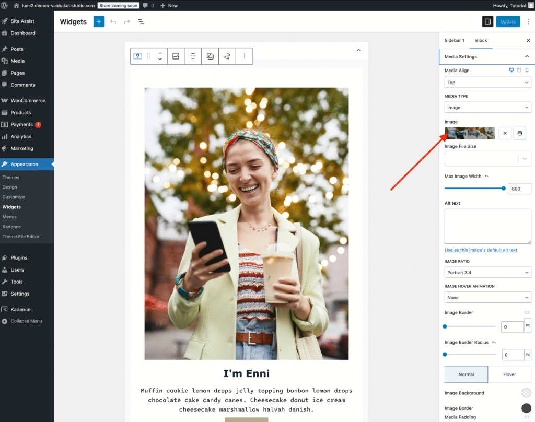Click inside the Alt text field
The height and width of the screenshot is (422, 535).
point(487,226)
